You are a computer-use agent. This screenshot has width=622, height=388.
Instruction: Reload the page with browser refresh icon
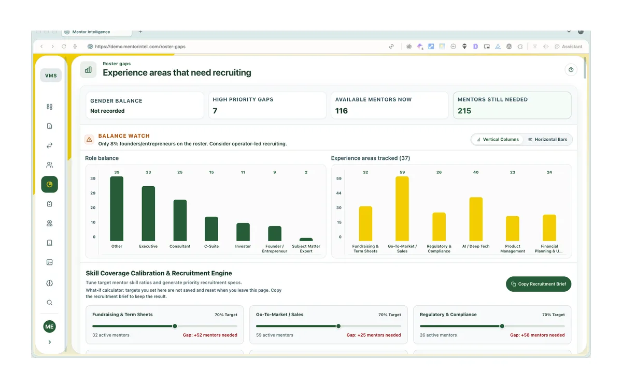coord(64,47)
